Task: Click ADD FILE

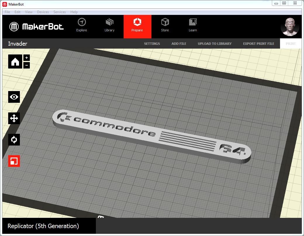Action: point(179,44)
